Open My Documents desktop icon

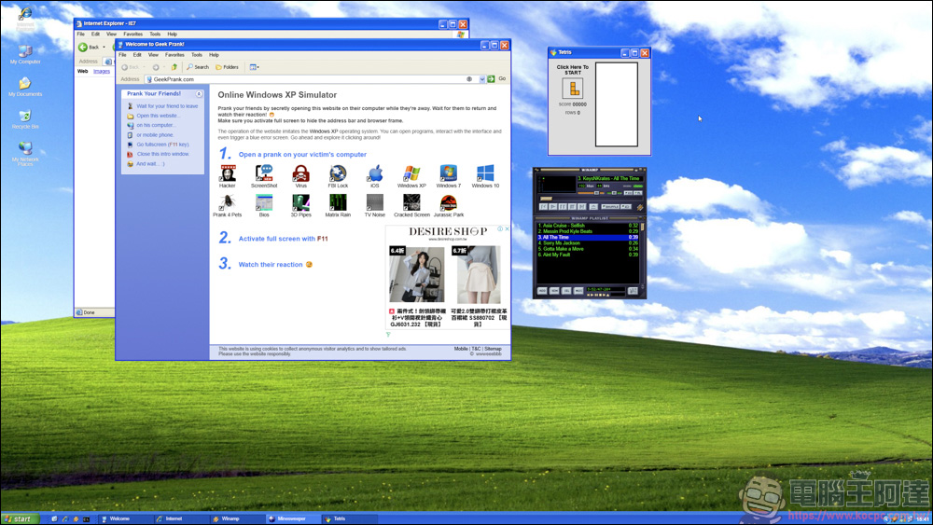pyautogui.click(x=25, y=87)
